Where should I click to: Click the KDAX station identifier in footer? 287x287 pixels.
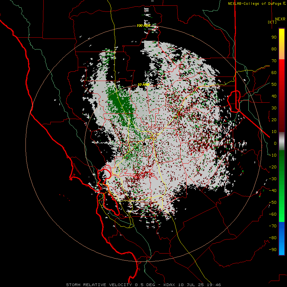pos(169,285)
